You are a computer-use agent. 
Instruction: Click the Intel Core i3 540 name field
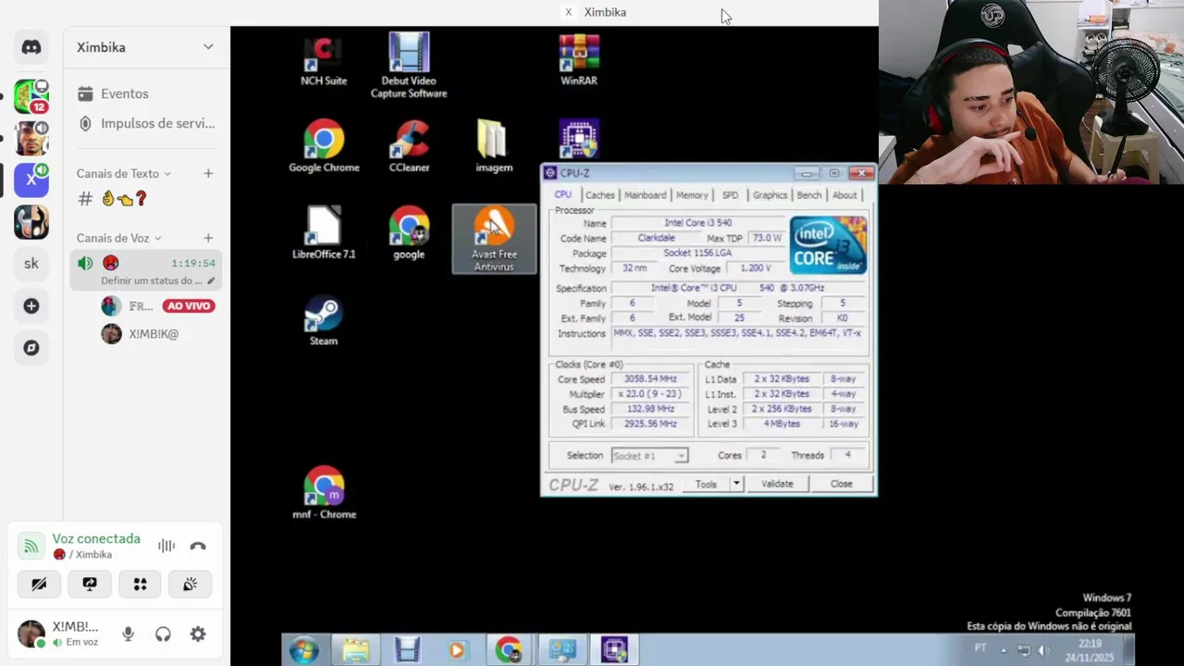pos(697,223)
